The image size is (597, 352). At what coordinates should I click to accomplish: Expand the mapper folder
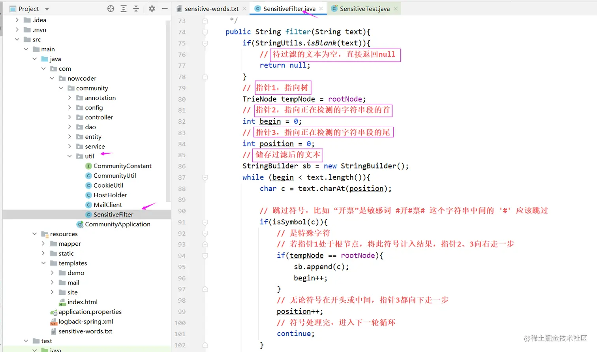tap(43, 244)
